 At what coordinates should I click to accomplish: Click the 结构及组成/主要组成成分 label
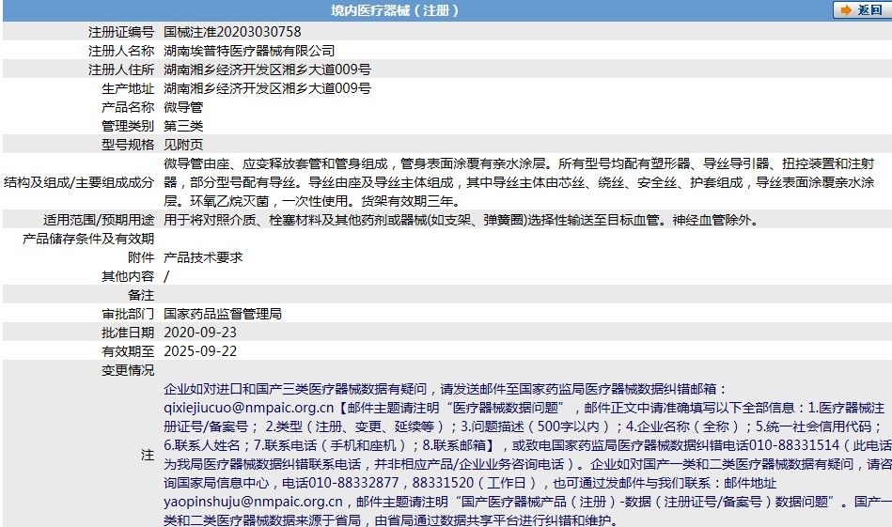79,182
